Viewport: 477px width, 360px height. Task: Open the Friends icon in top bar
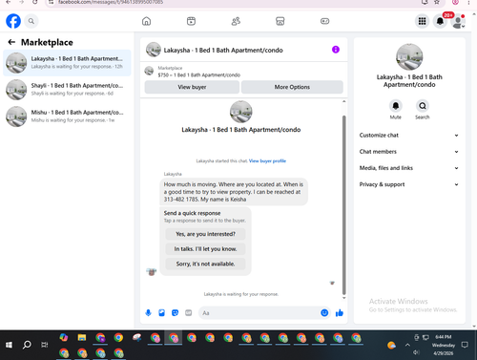pyautogui.click(x=236, y=21)
